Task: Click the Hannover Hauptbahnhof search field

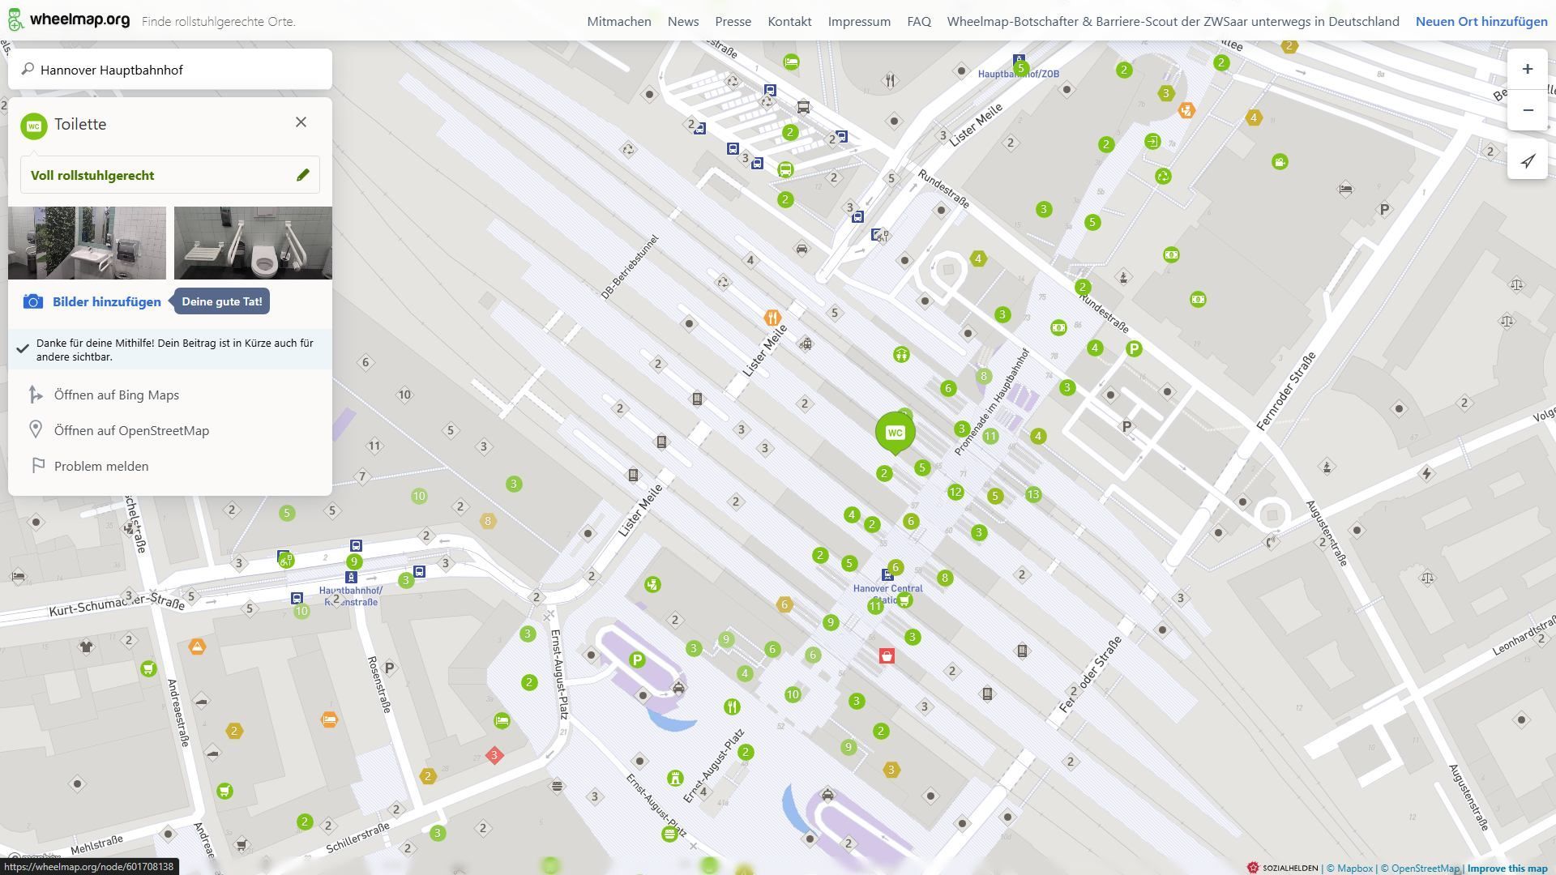Action: point(170,70)
